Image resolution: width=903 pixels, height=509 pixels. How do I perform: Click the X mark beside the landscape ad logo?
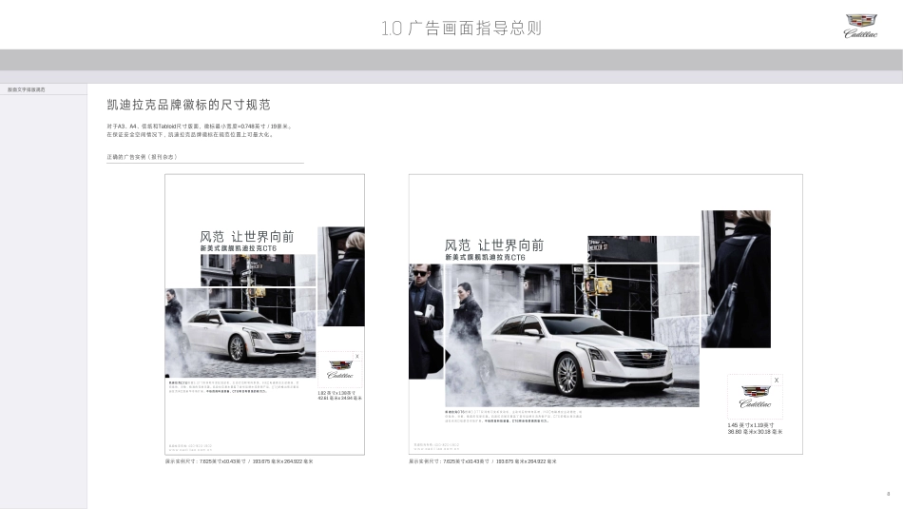pos(777,381)
